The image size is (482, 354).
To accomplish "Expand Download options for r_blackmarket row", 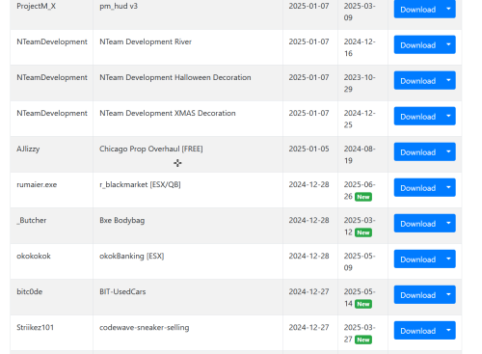I will click(448, 187).
